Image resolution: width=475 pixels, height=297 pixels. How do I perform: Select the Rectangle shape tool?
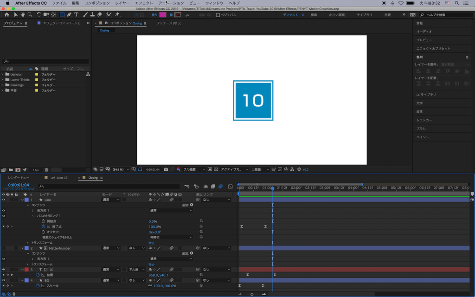point(62,15)
